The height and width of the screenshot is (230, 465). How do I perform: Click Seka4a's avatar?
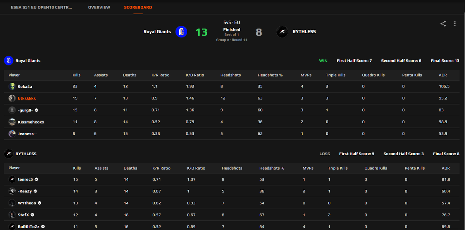pyautogui.click(x=12, y=86)
